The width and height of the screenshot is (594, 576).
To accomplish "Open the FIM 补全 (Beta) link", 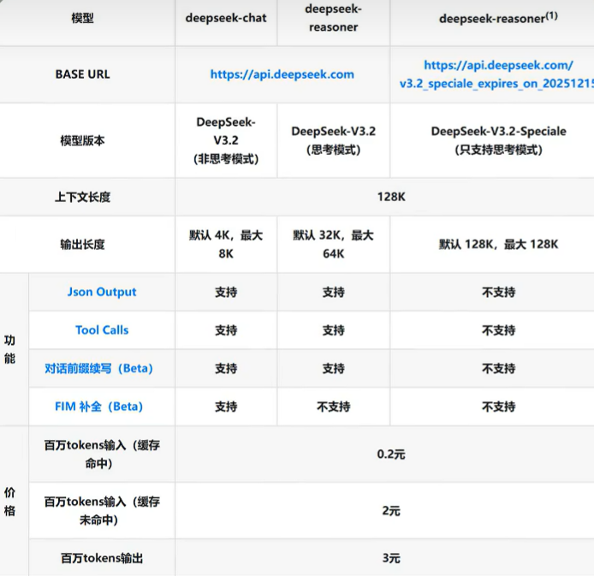I will (98, 407).
